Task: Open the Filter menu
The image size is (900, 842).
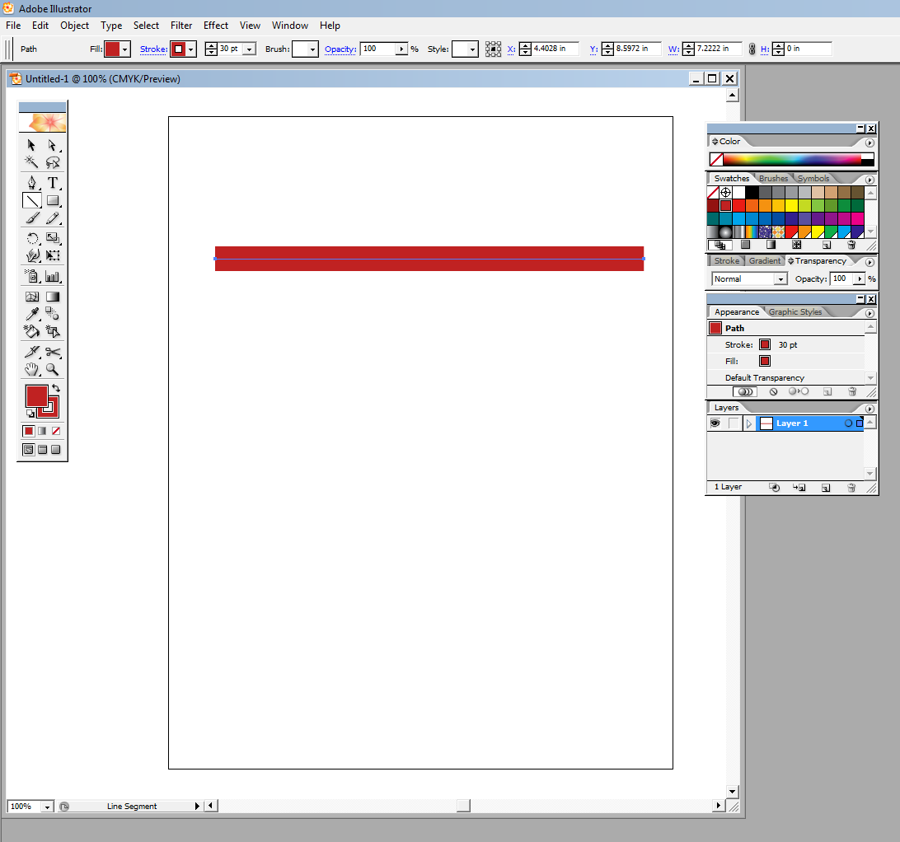Action: coord(180,26)
